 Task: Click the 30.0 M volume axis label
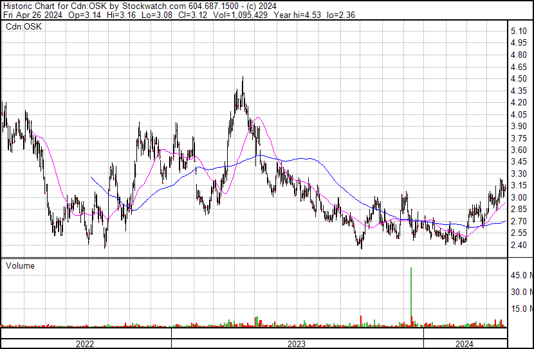click(522, 292)
